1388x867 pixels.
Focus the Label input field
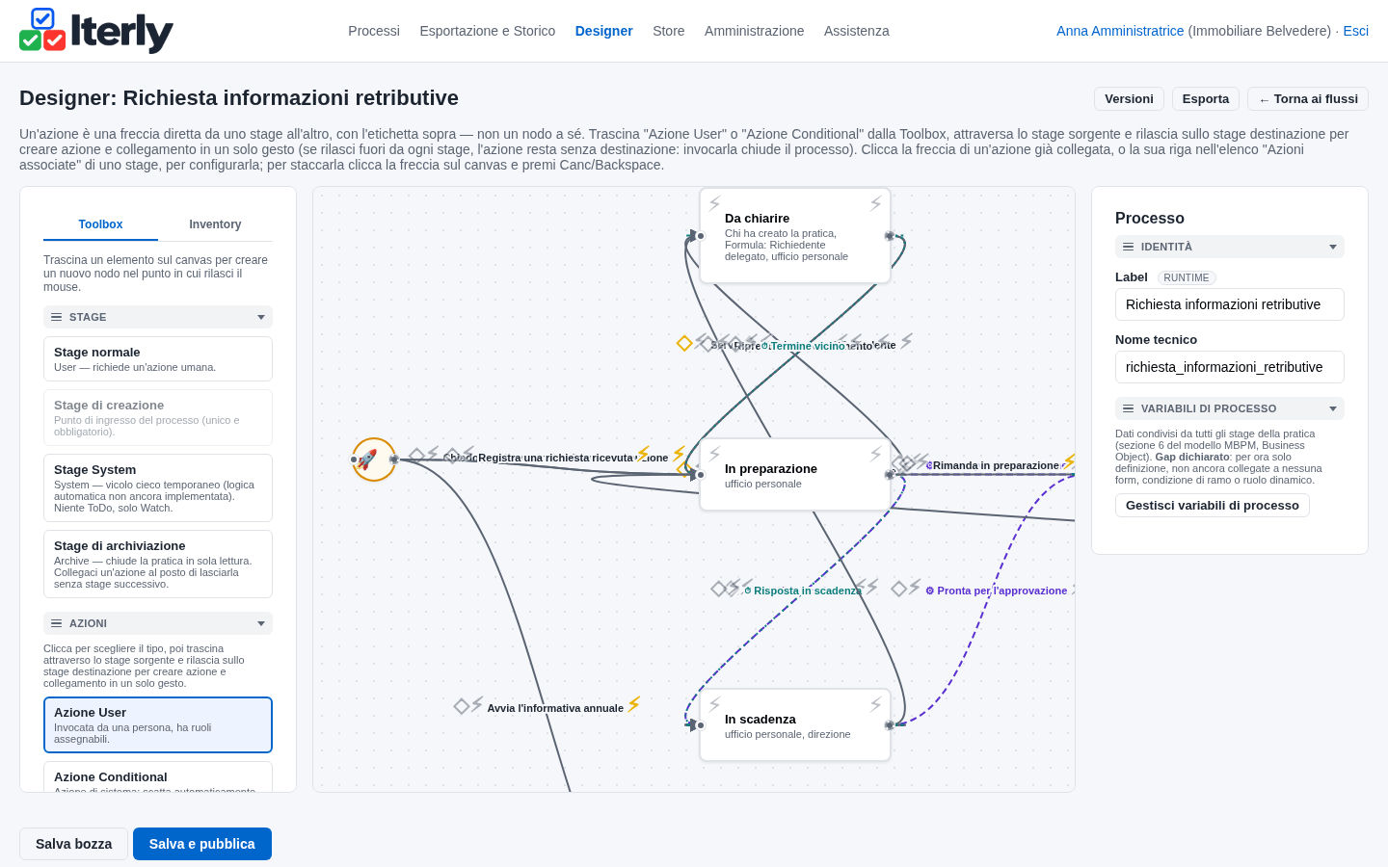tap(1230, 304)
